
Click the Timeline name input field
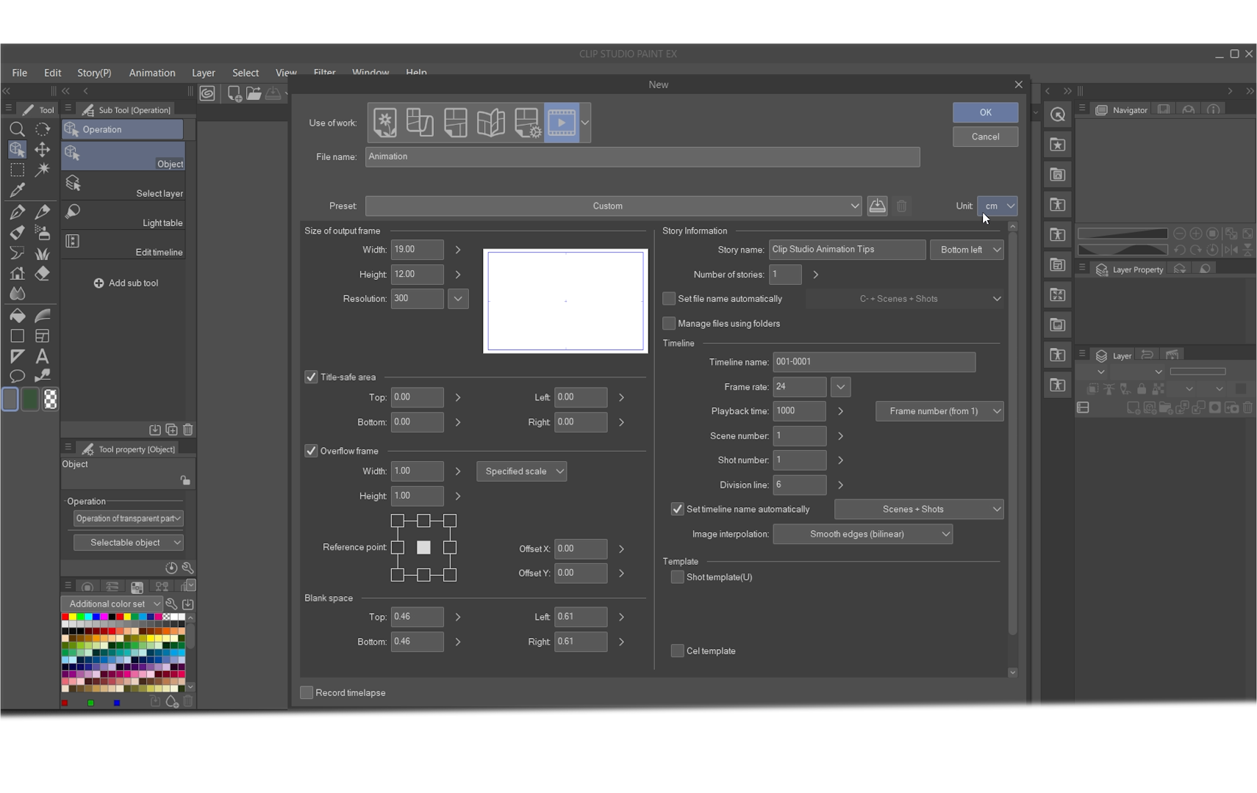(874, 362)
